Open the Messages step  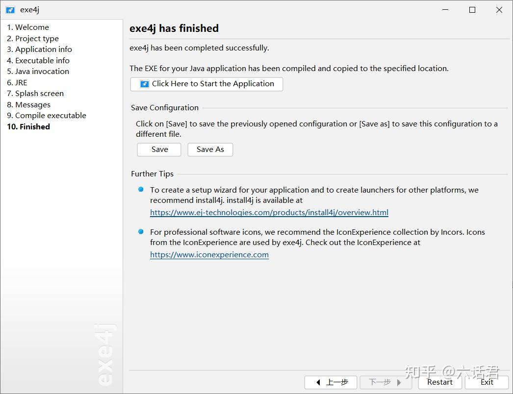[x=28, y=104]
